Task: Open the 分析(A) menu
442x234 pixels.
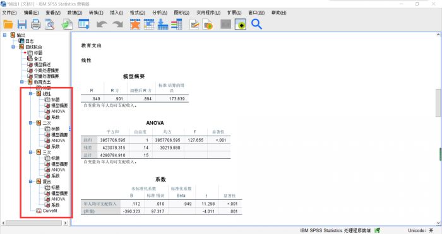Action: pyautogui.click(x=160, y=13)
